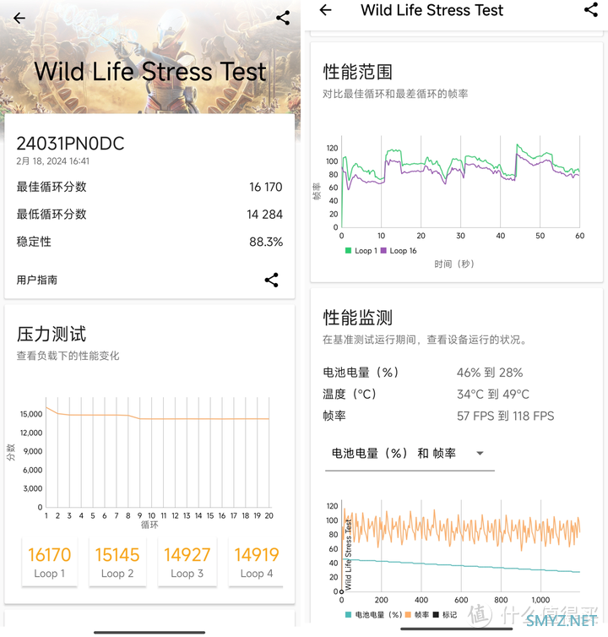The width and height of the screenshot is (608, 637).
Task: Tap the back arrow on left result screen
Action: point(19,18)
